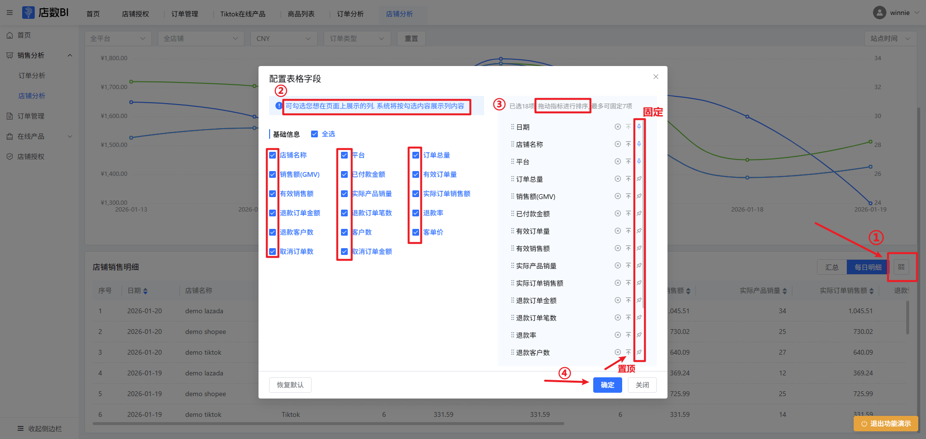The height and width of the screenshot is (439, 926).
Task: Confirm settings with the 确定 button
Action: pyautogui.click(x=607, y=385)
